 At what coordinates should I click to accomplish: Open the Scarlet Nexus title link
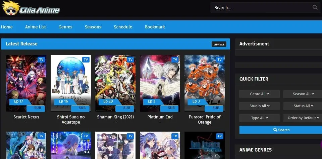[26, 117]
